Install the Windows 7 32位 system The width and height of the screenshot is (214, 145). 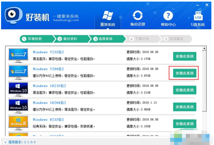coord(185,56)
